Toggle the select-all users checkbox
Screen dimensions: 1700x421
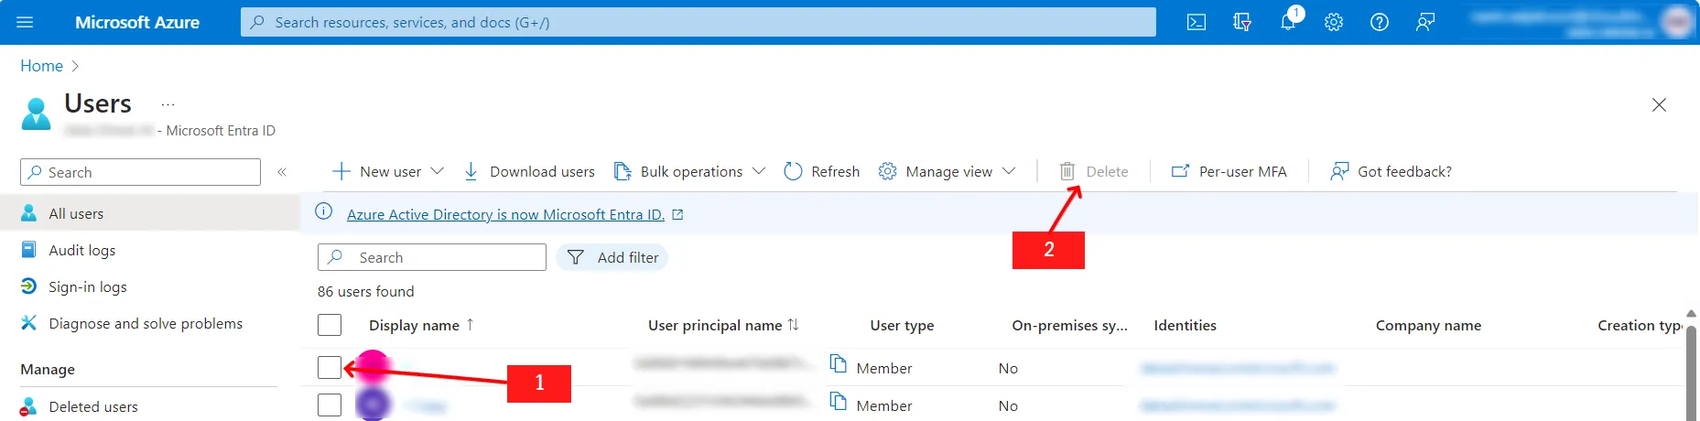pos(330,325)
